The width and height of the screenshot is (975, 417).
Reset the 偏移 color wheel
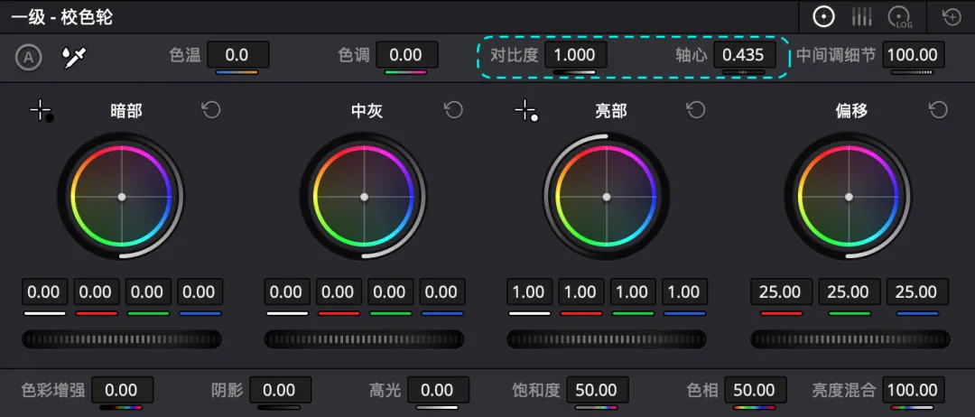point(938,110)
